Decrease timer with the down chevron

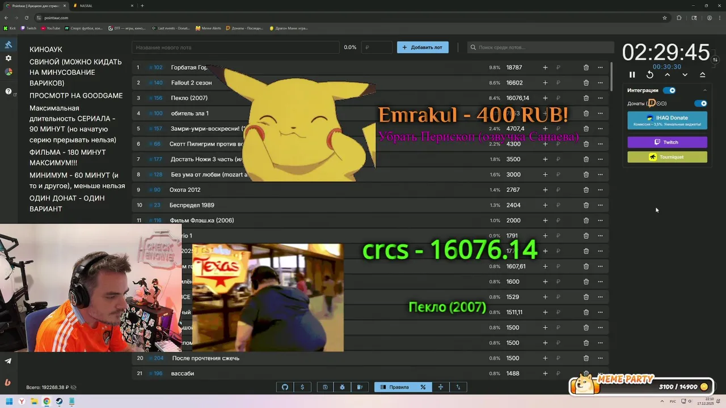click(685, 75)
